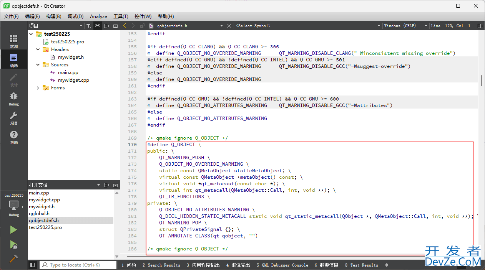Screen dimensions: 485x270
Task: Collapse the test250225 project node
Action: click(31, 34)
